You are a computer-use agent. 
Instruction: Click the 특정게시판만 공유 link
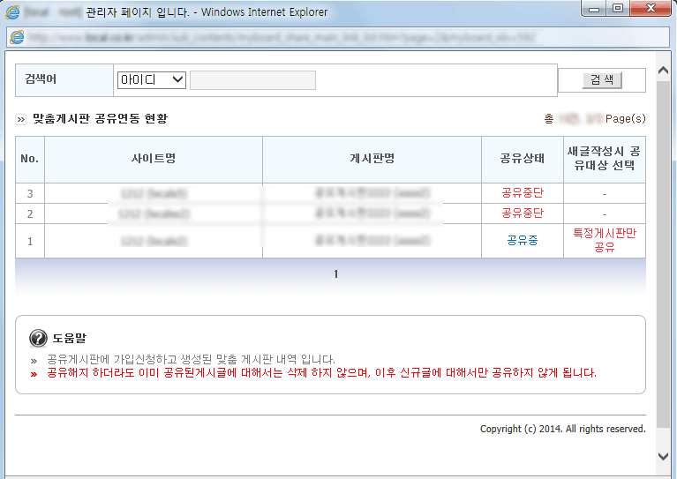(605, 240)
